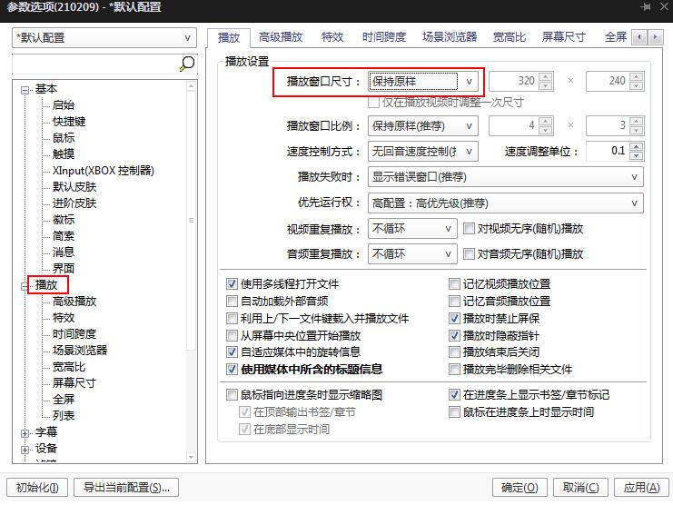The image size is (673, 505).
Task: Expand the 字幕 tree node
Action: point(25,433)
